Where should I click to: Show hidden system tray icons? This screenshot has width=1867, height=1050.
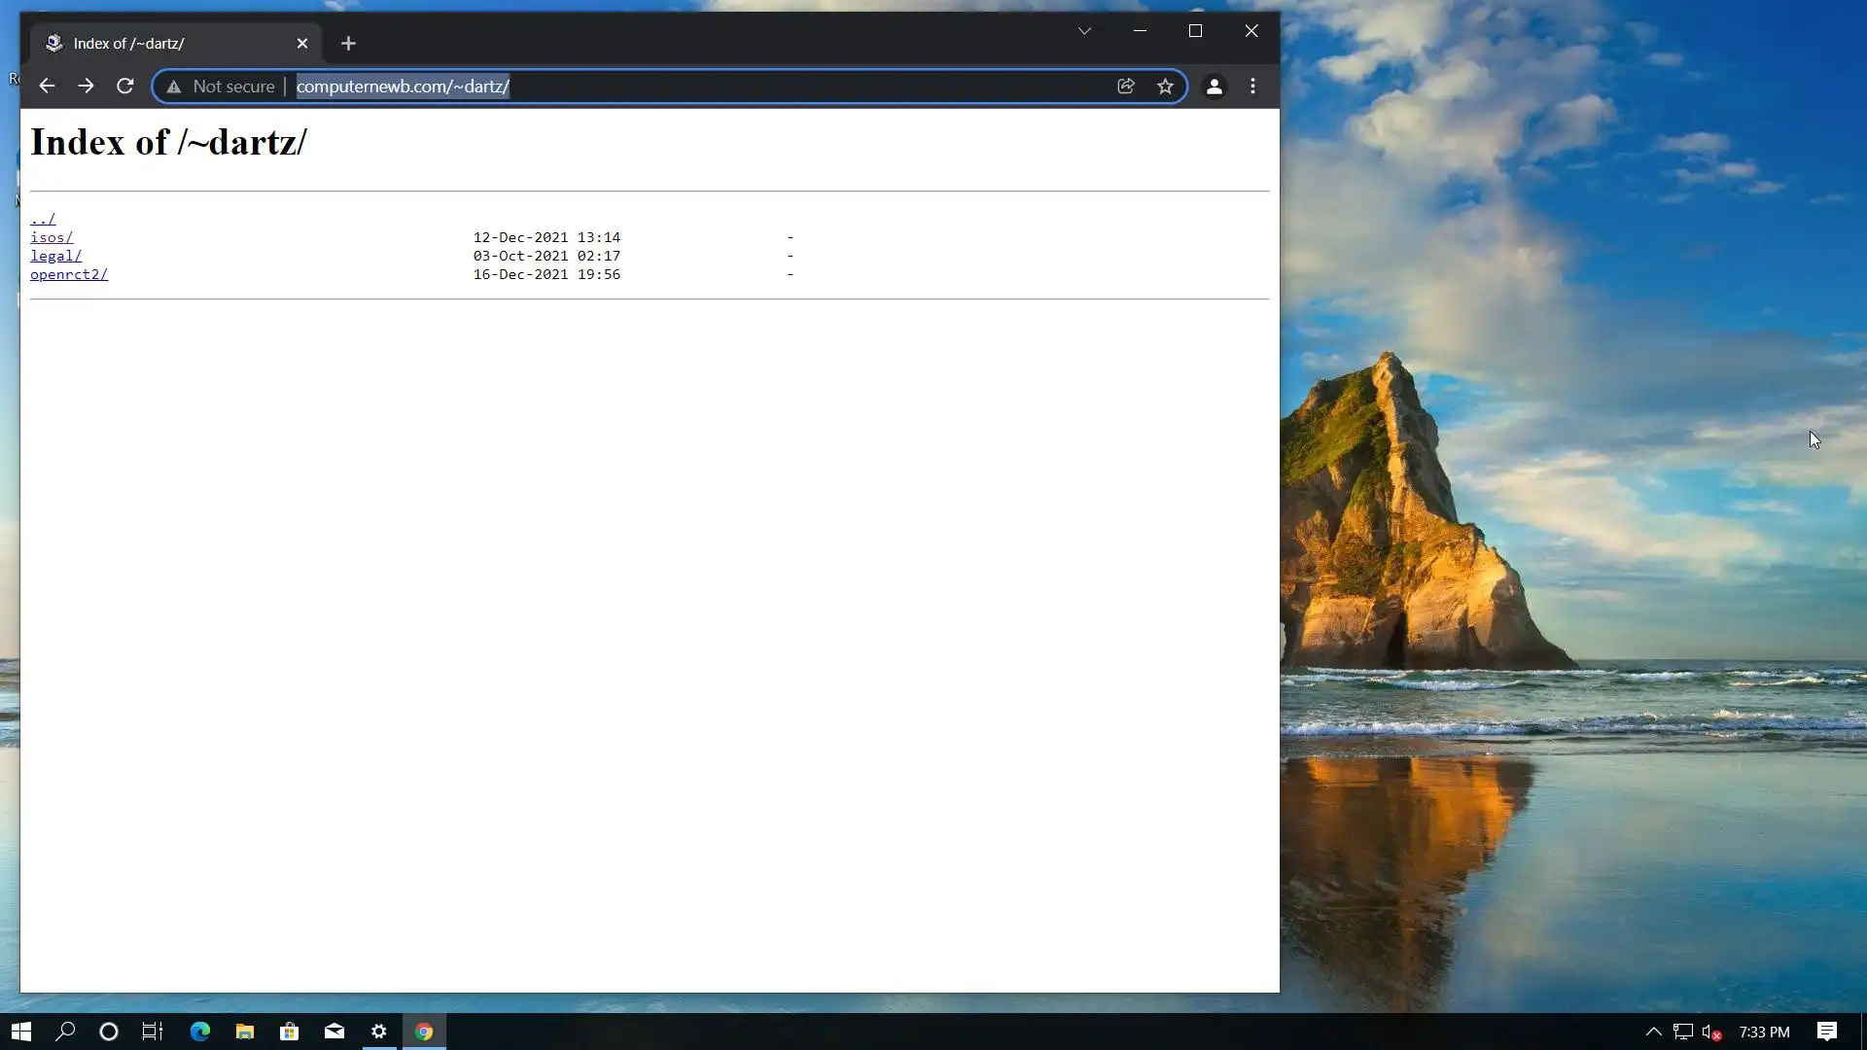[x=1653, y=1032]
